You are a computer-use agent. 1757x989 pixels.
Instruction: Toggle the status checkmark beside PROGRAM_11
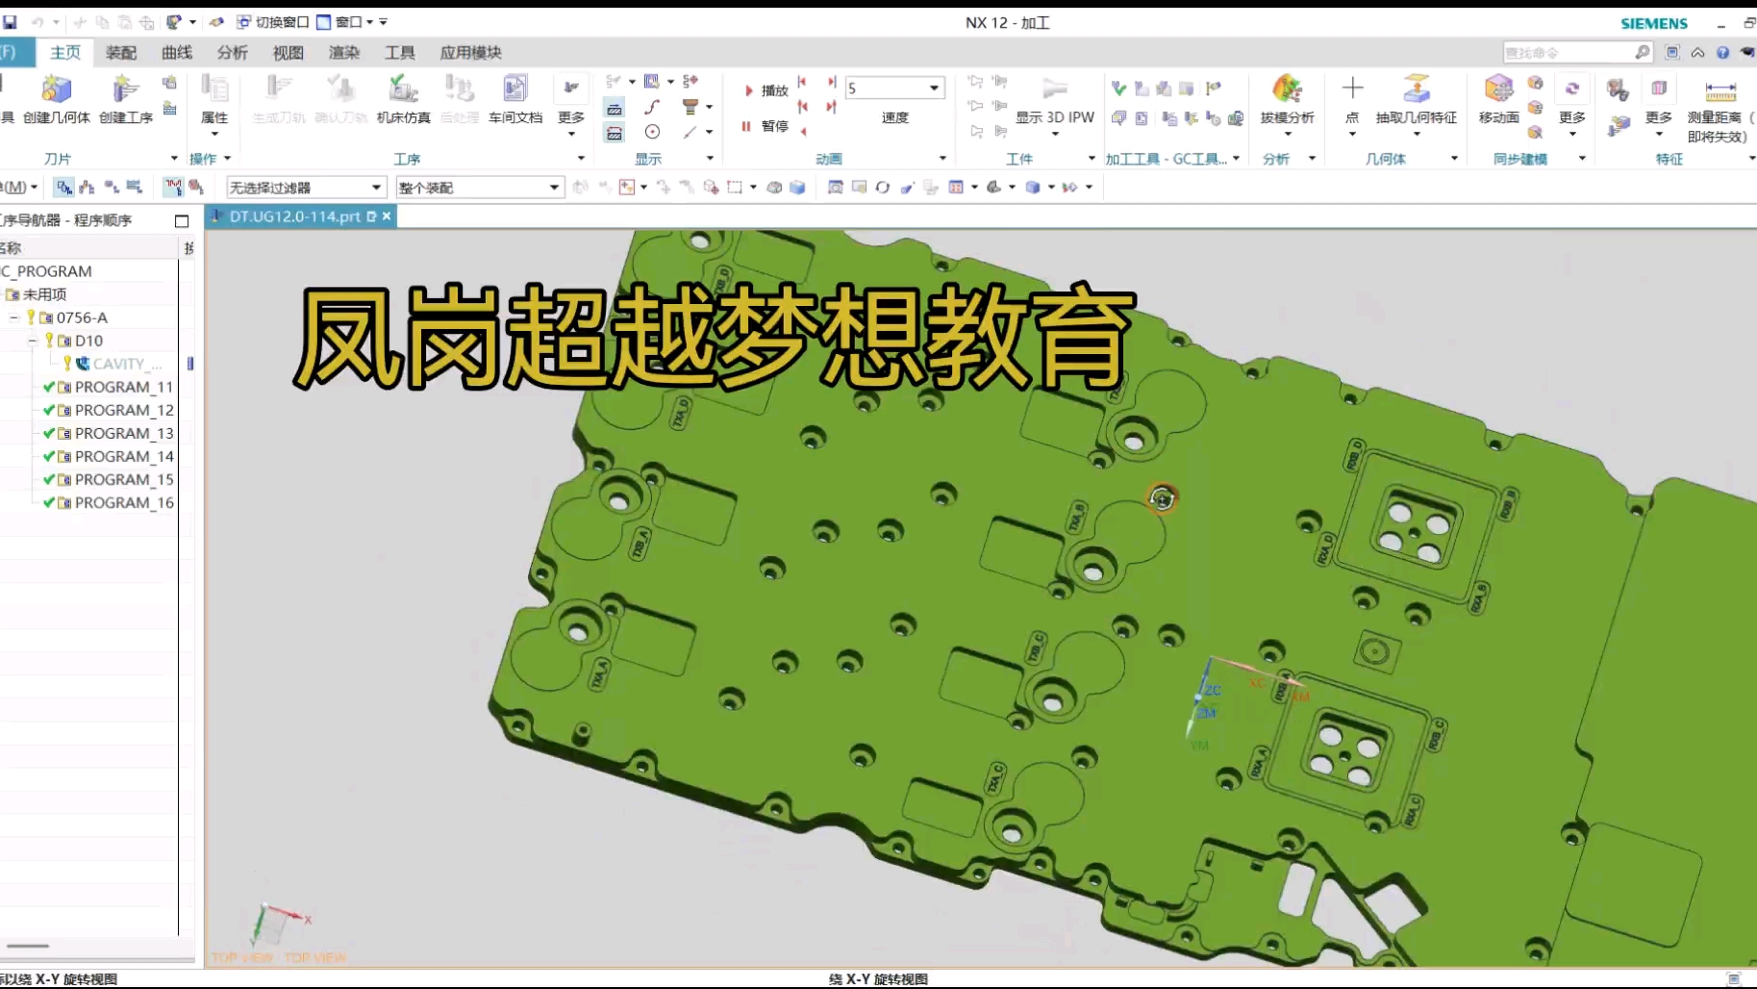48,387
